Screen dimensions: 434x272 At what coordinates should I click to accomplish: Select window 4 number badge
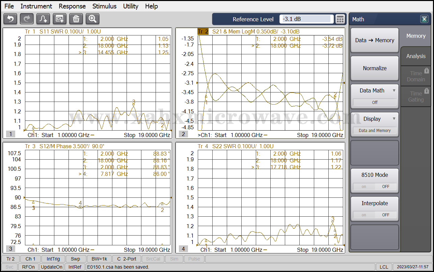point(183,249)
